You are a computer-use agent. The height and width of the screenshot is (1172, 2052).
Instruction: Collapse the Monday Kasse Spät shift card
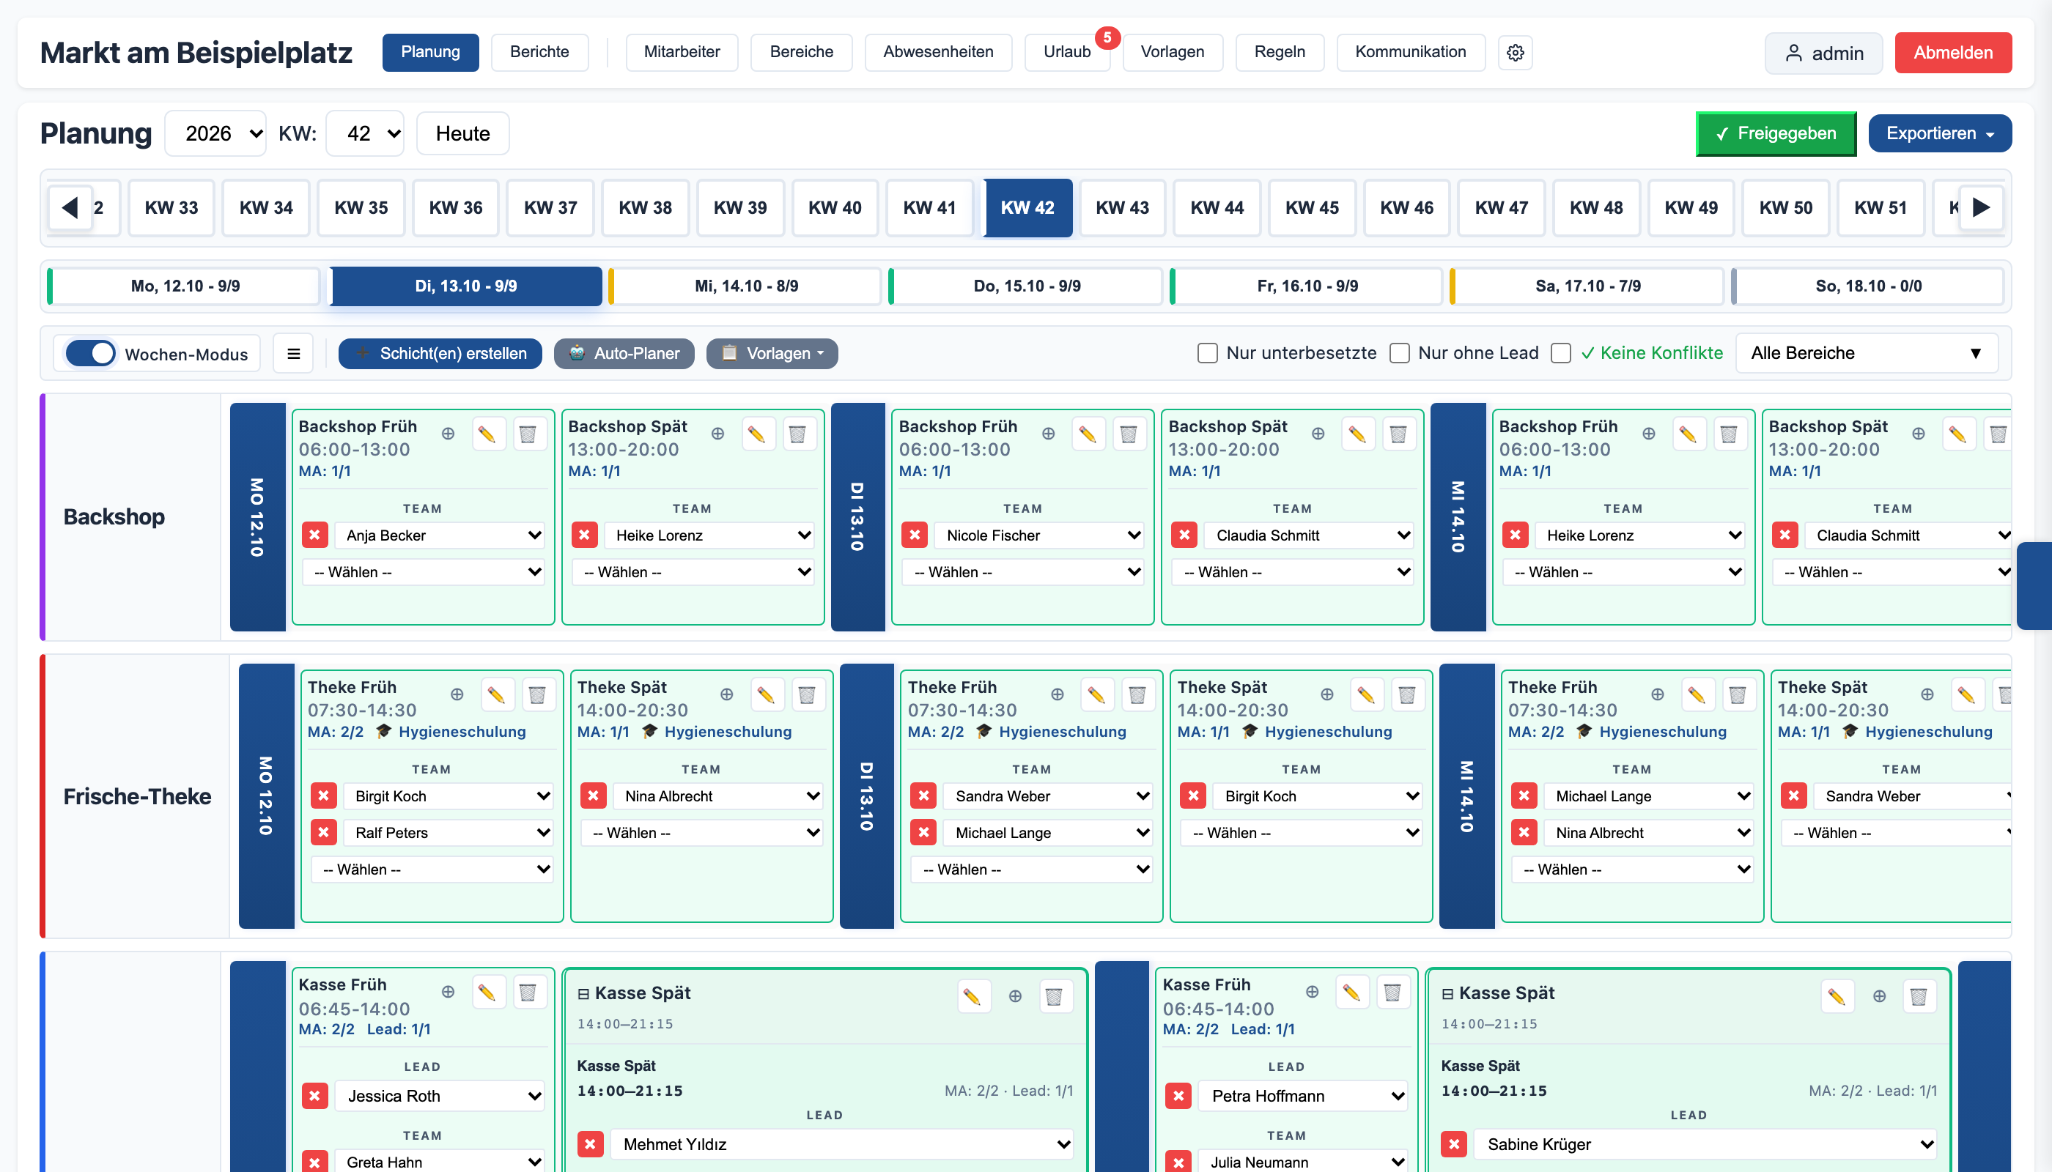583,993
